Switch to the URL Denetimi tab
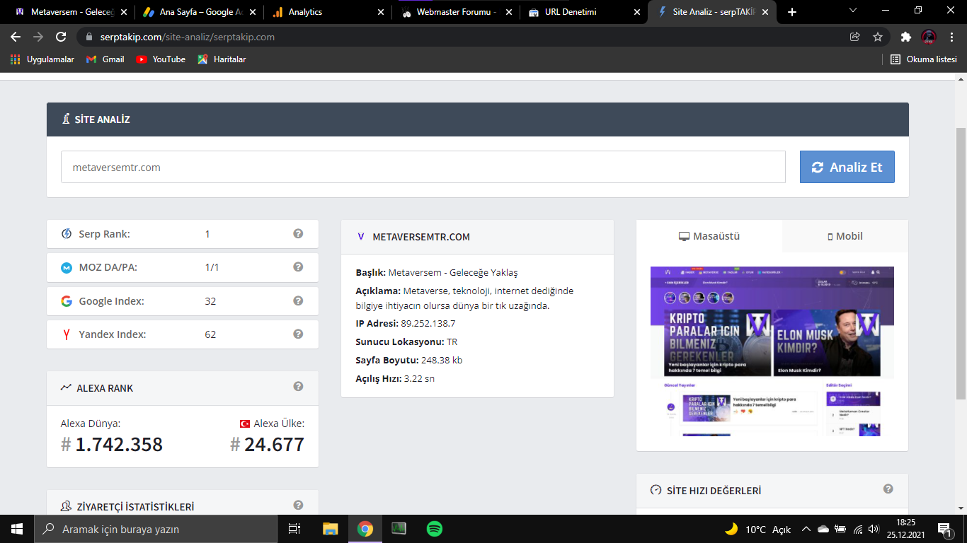The width and height of the screenshot is (967, 543). click(x=583, y=12)
